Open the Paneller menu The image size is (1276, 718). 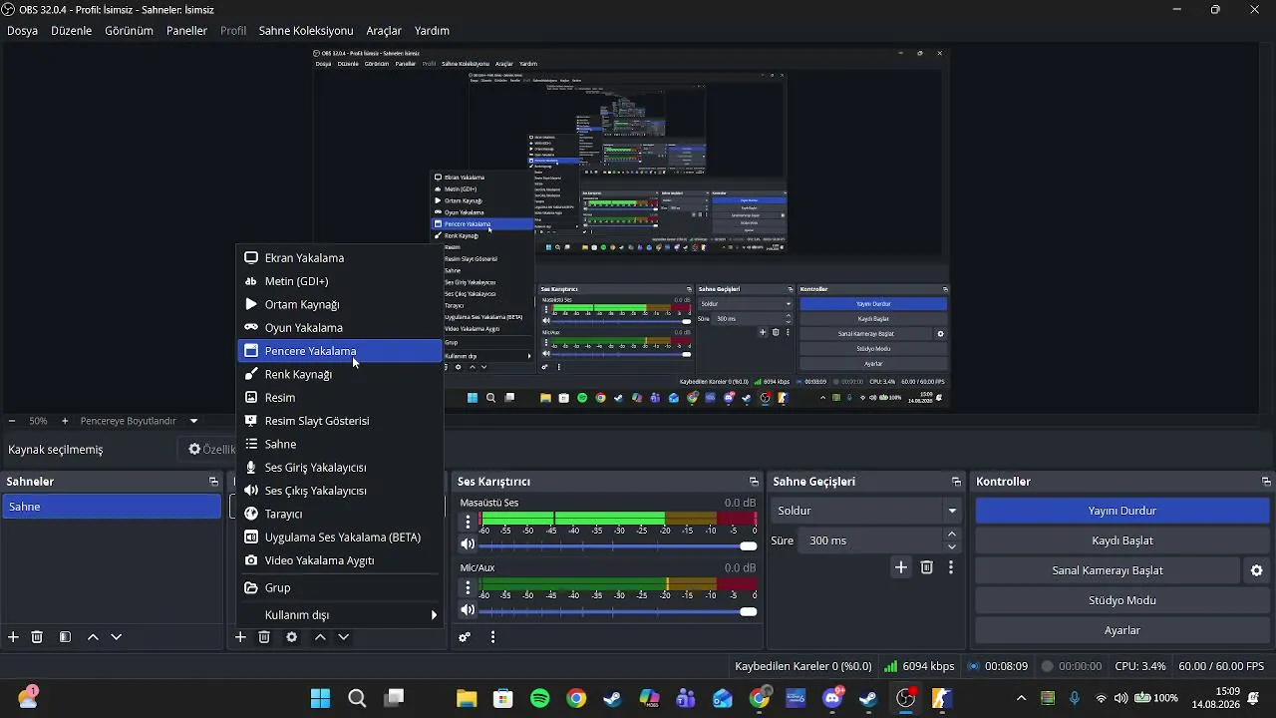click(x=186, y=31)
